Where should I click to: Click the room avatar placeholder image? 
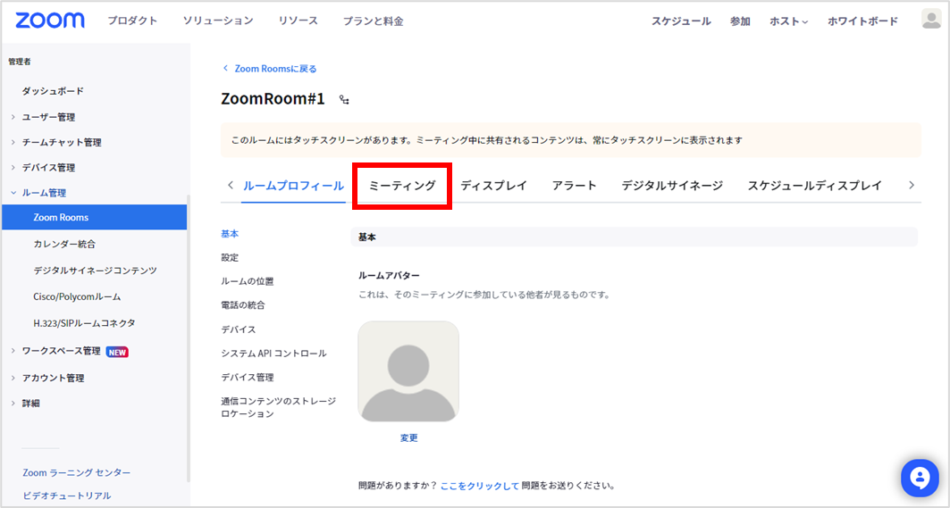coord(408,371)
